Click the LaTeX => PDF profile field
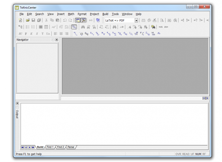222x162 pixels. pyautogui.click(x=121, y=21)
